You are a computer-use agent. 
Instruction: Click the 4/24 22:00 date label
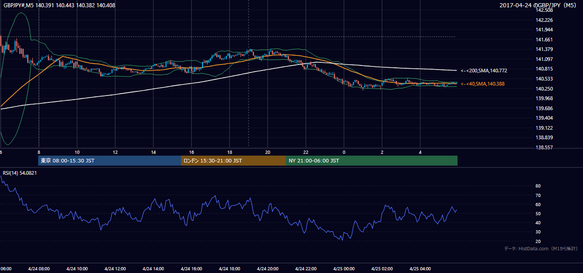(x=306, y=268)
